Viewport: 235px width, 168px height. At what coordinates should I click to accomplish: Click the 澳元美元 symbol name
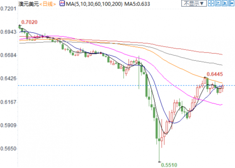tap(29, 4)
